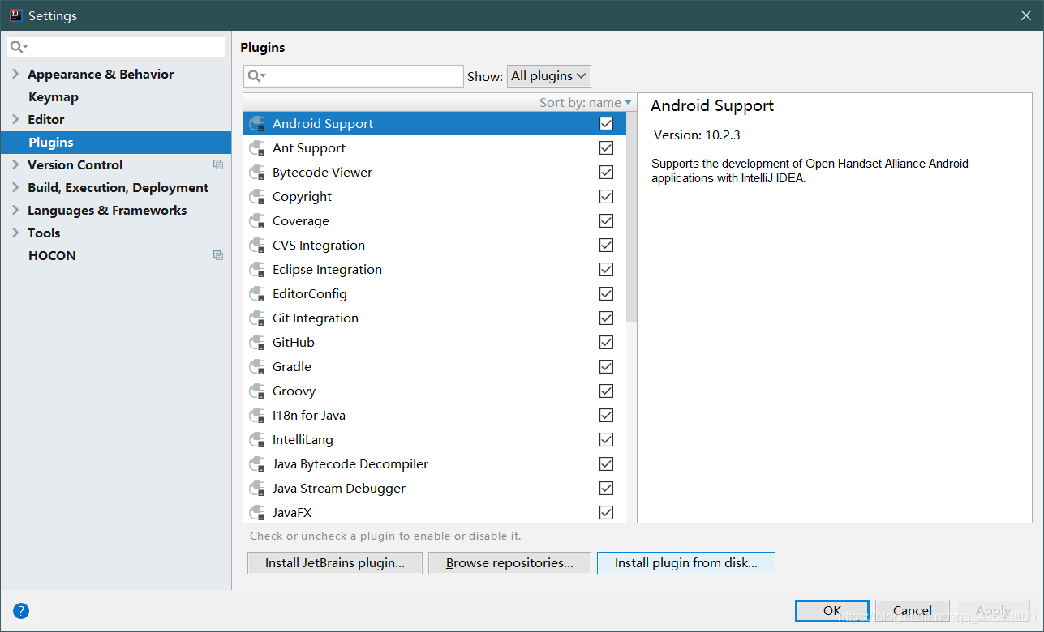Click the Eclipse Integration plugin icon

tap(258, 270)
